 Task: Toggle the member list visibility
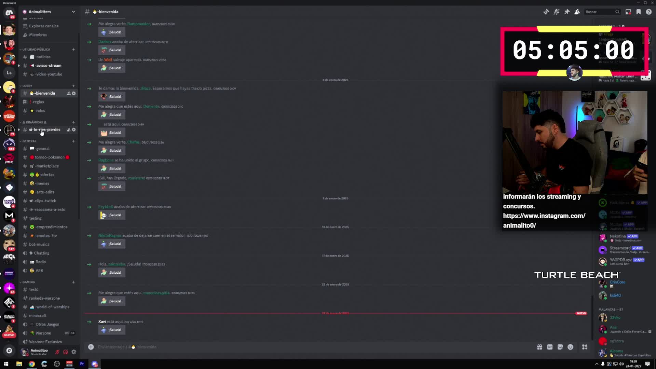(x=577, y=12)
